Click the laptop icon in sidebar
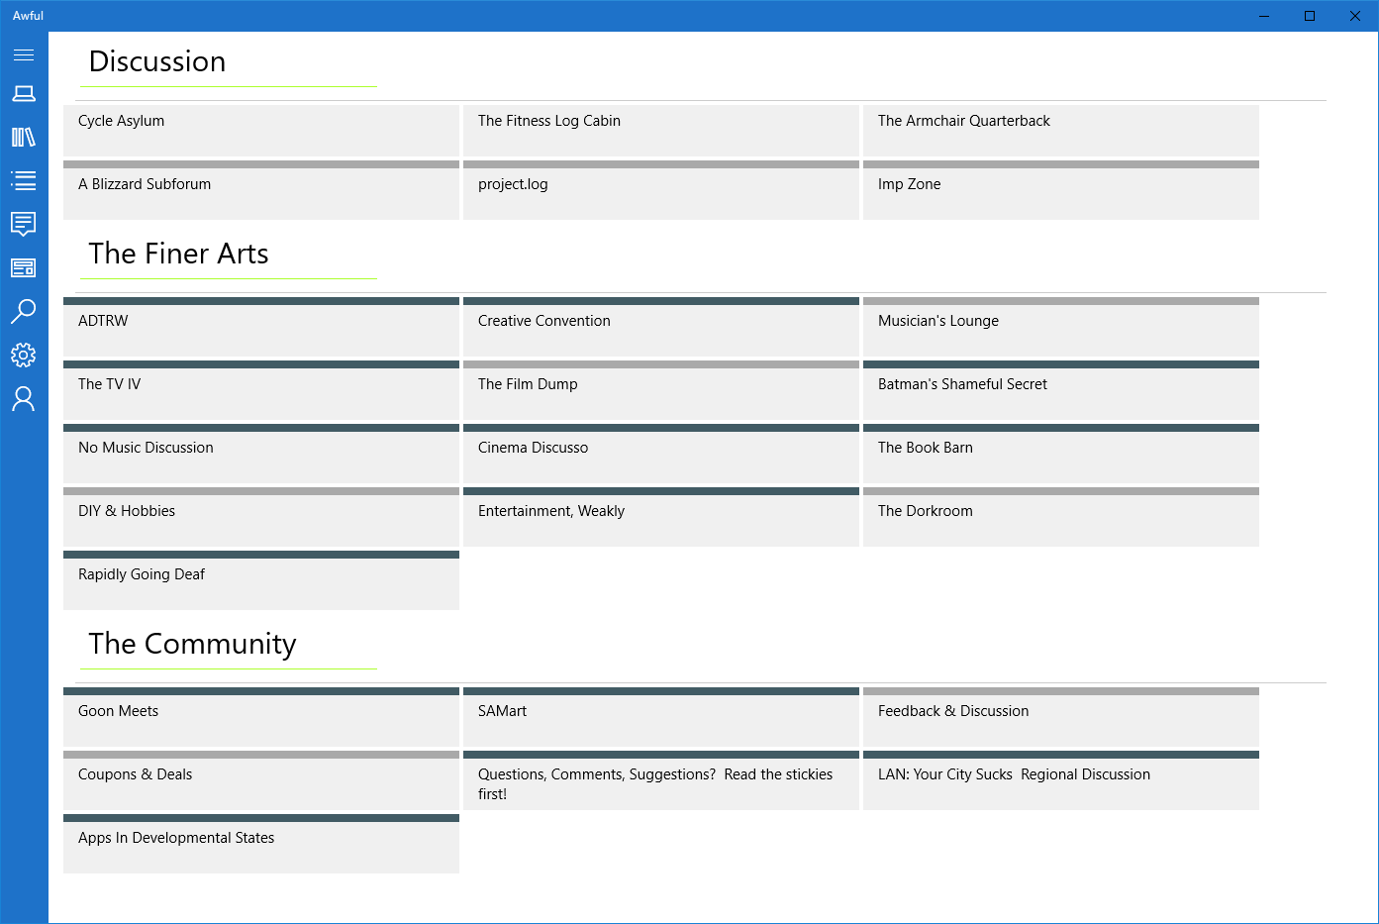1379x924 pixels. [x=24, y=94]
